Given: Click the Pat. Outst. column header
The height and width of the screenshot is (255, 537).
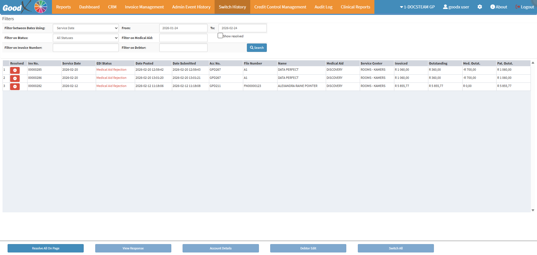Looking at the screenshot, I should coord(513,63).
